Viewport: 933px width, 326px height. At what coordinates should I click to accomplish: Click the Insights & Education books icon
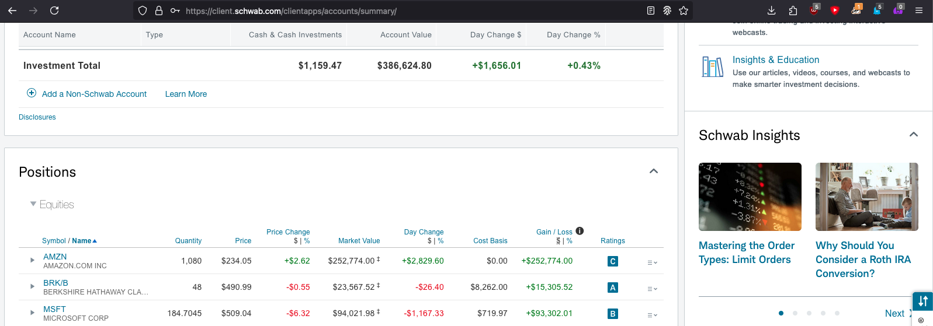(x=713, y=66)
